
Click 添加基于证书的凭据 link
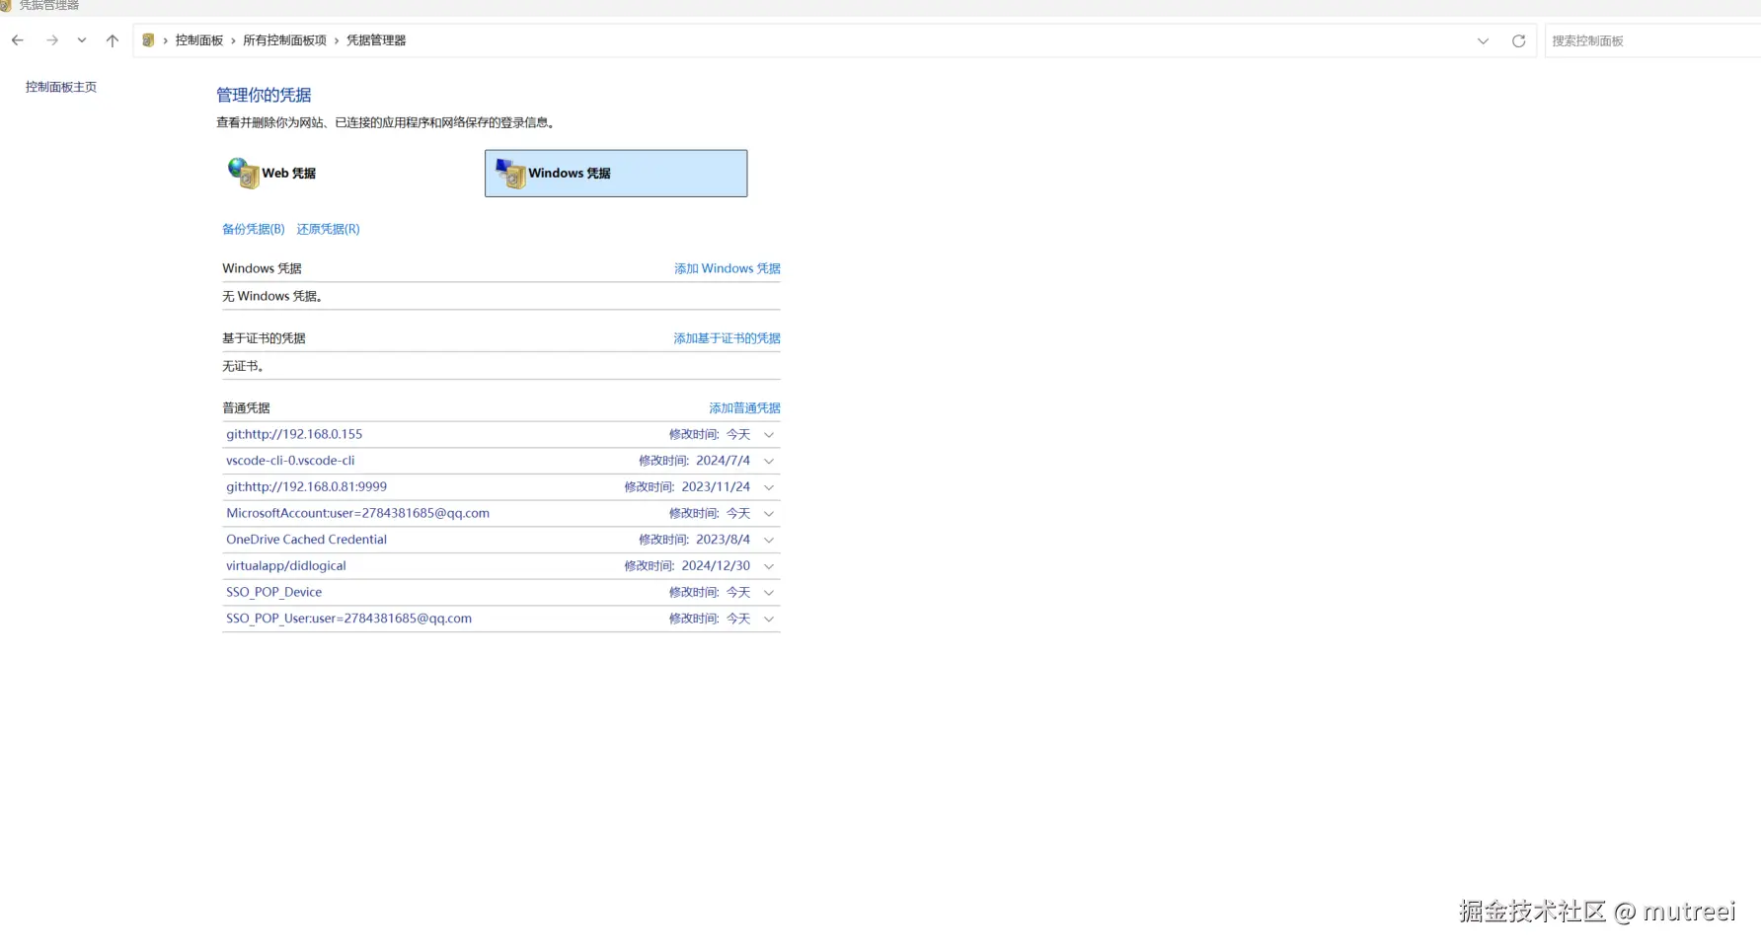click(727, 338)
